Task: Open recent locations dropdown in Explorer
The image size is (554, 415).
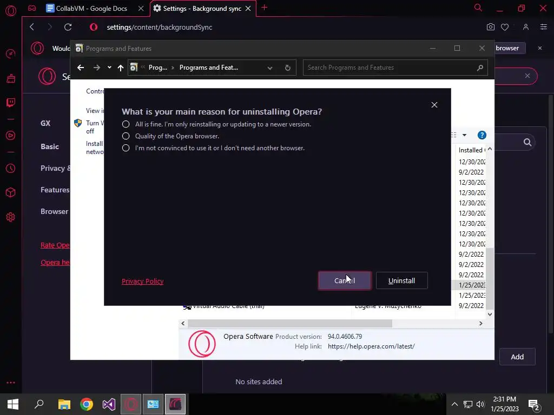Action: pyautogui.click(x=109, y=68)
